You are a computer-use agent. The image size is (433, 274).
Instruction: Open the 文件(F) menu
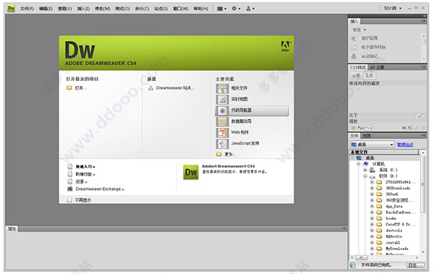27,9
